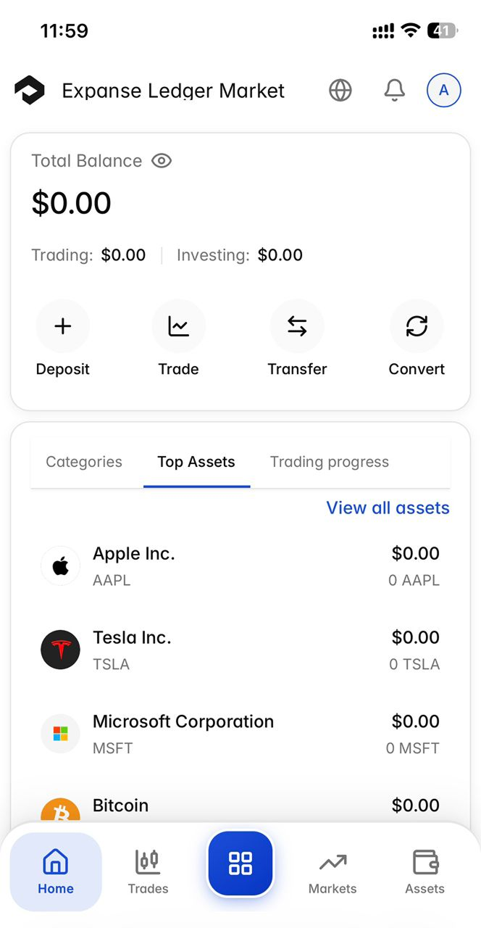Tap the Tesla logo thumbnail
This screenshot has height=928, width=481.
60,650
